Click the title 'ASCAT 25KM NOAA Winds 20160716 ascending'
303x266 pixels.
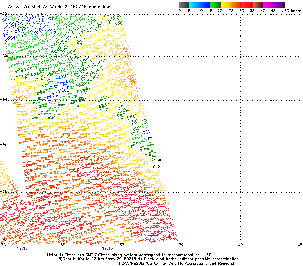tap(59, 7)
